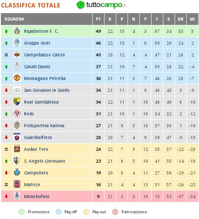199x219 pixels.
Task: Click the Reds team crest
Action: (17, 114)
